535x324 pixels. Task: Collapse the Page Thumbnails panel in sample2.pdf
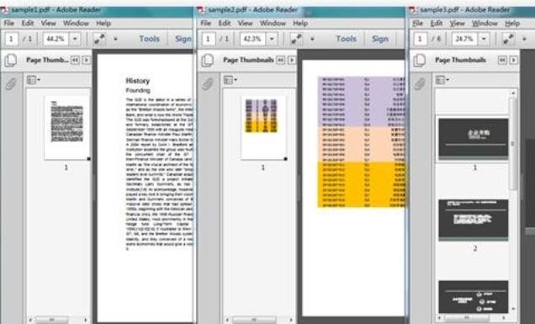click(x=281, y=60)
